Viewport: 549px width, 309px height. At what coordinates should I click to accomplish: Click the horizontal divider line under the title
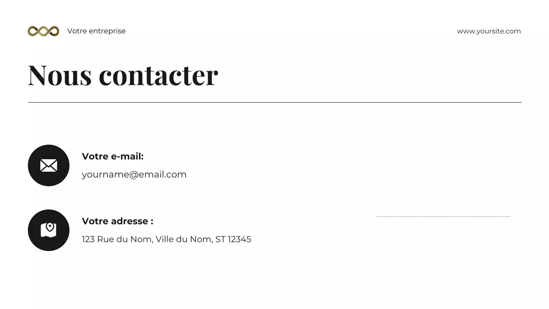pyautogui.click(x=274, y=102)
